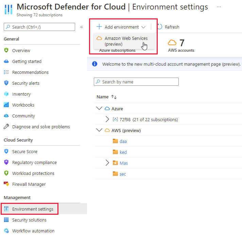
Task: Expand the 72f98 subscriptions row
Action: point(107,119)
